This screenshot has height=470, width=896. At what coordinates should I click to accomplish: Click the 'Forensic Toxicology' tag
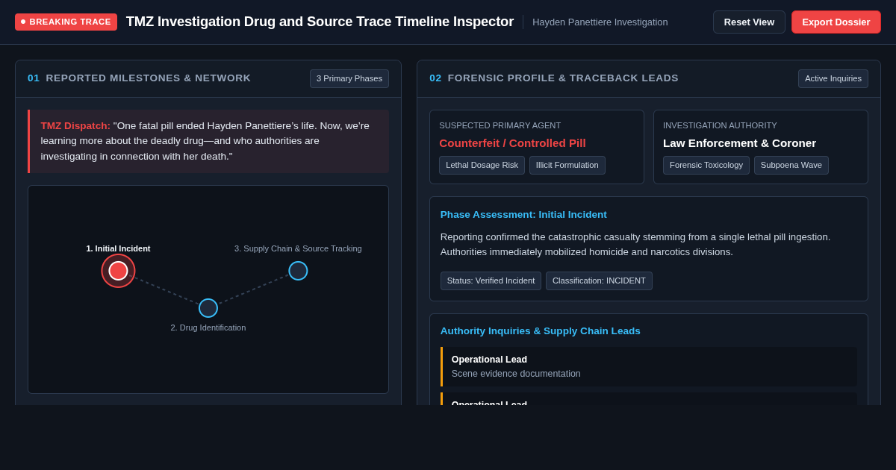(706, 165)
